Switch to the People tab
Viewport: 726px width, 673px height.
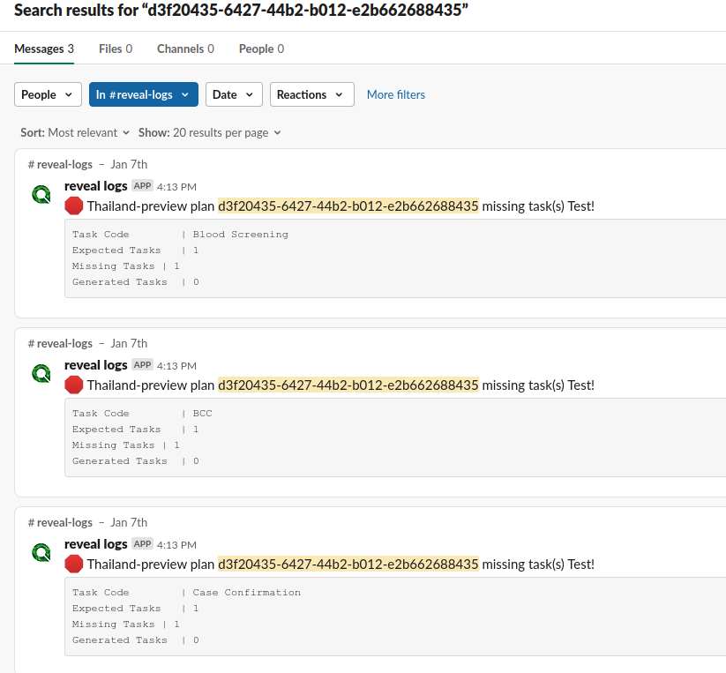[x=255, y=49]
